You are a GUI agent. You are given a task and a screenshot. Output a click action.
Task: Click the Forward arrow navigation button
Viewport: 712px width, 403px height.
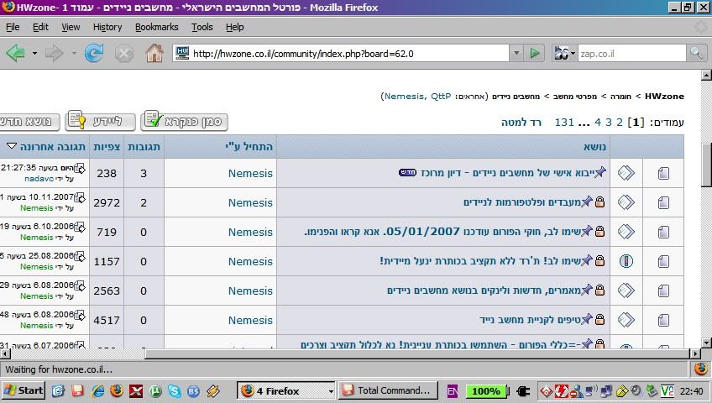(x=54, y=54)
